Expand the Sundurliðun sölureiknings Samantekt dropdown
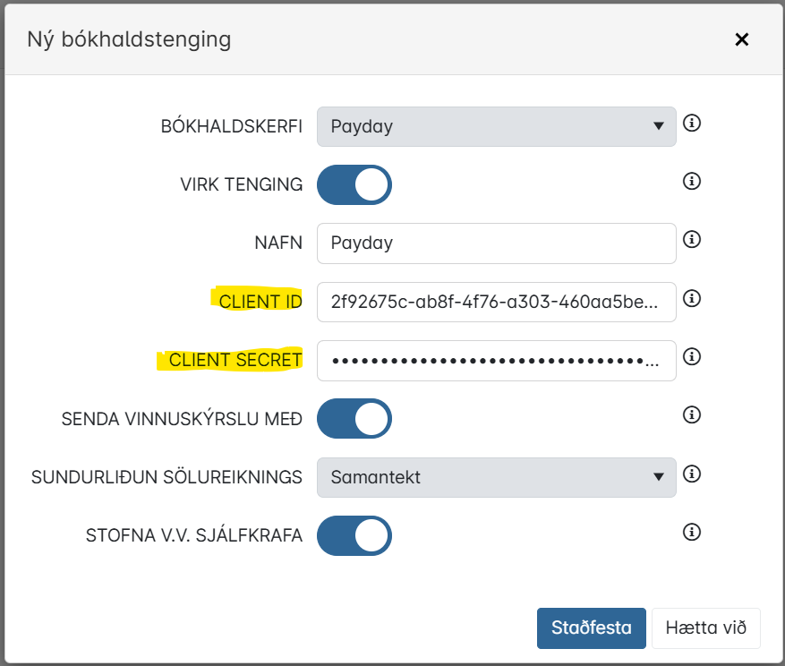 (x=496, y=477)
